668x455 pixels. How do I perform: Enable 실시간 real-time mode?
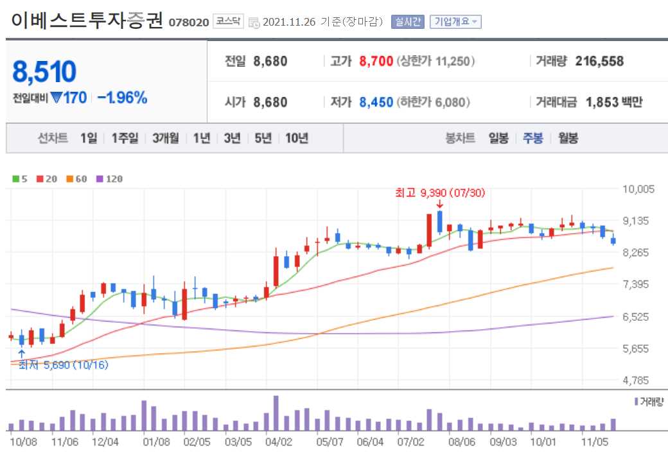(407, 19)
